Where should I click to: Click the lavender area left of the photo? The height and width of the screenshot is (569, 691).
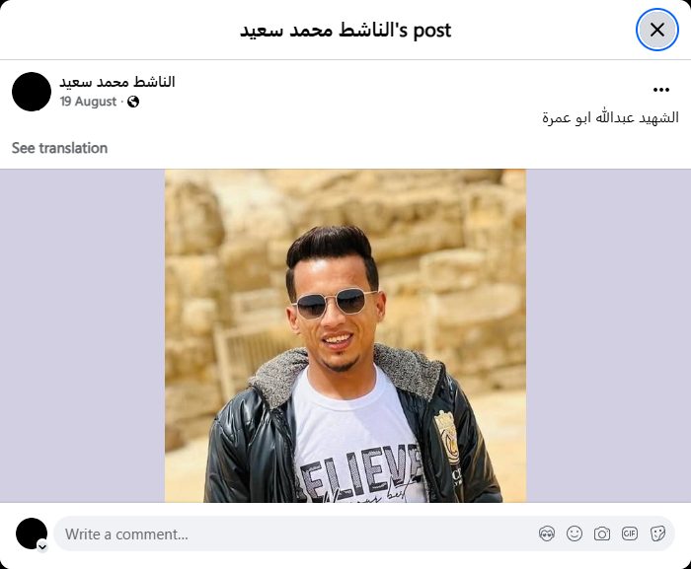(82, 335)
